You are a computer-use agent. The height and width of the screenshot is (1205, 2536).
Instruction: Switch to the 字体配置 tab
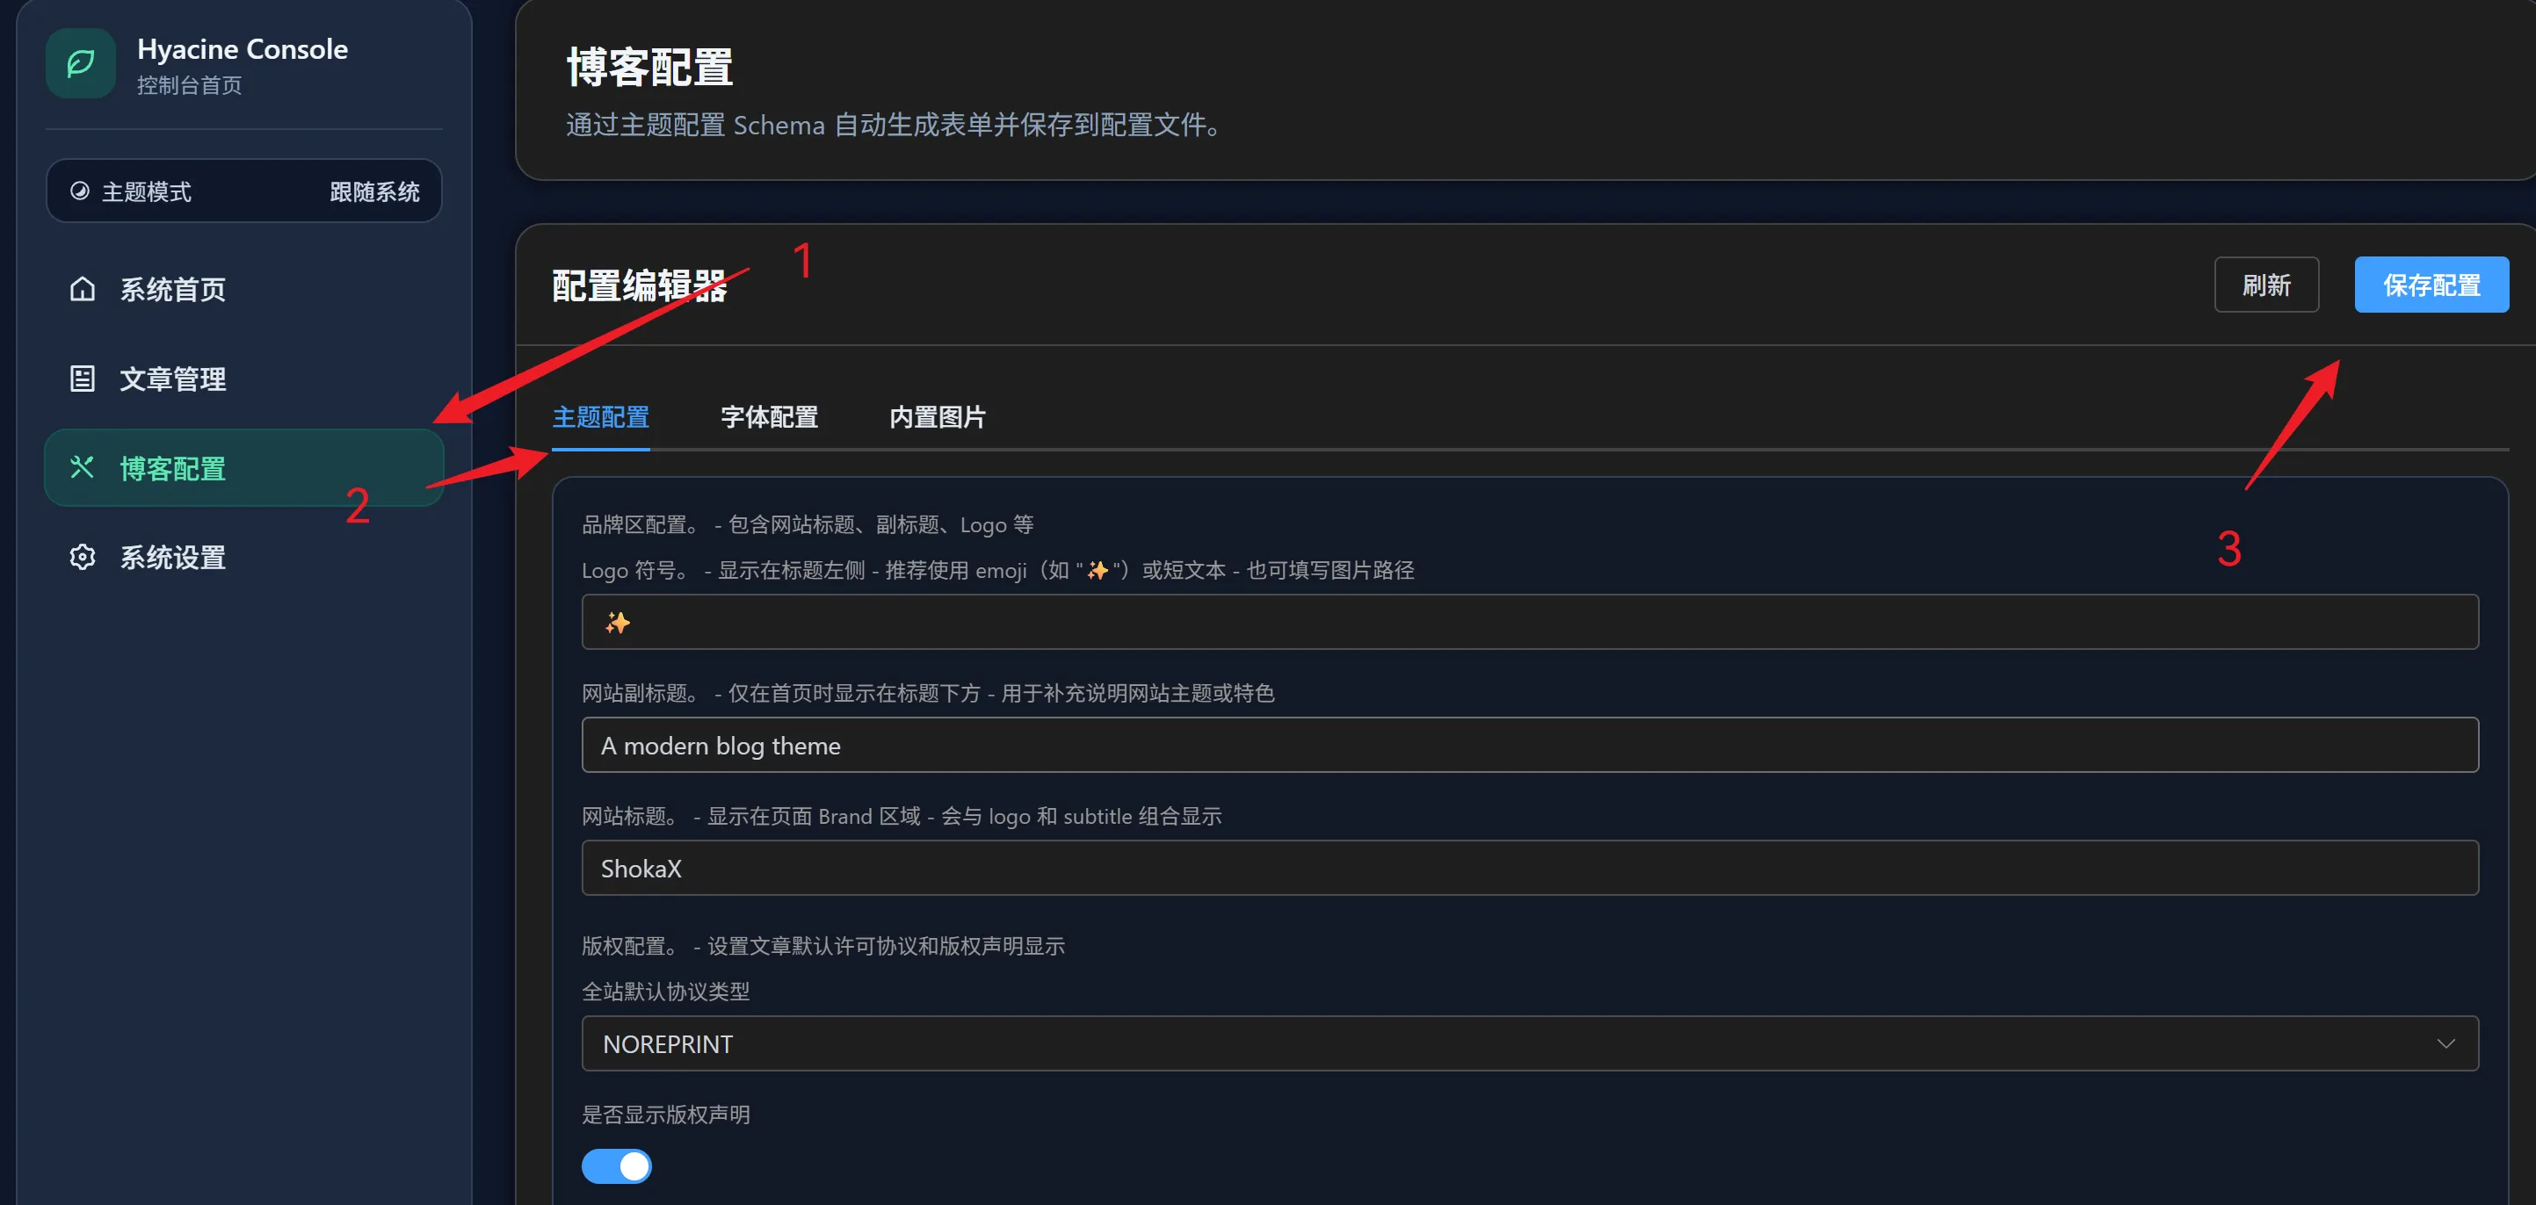tap(769, 417)
